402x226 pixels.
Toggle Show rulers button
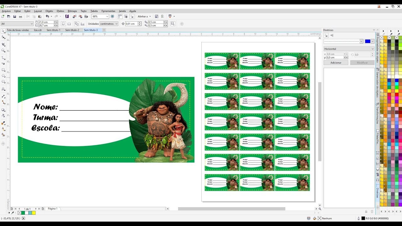tap(120, 16)
